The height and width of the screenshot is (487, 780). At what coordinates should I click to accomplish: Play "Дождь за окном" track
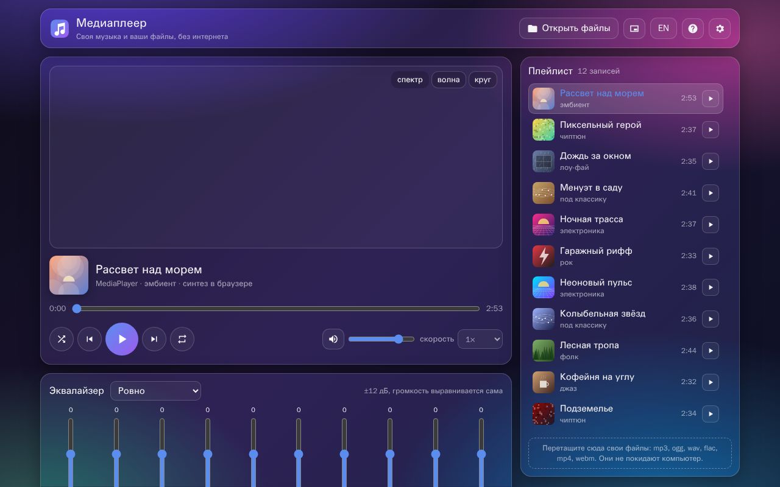pos(711,161)
